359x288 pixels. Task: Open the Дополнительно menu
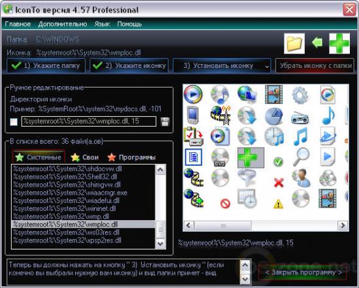[63, 24]
